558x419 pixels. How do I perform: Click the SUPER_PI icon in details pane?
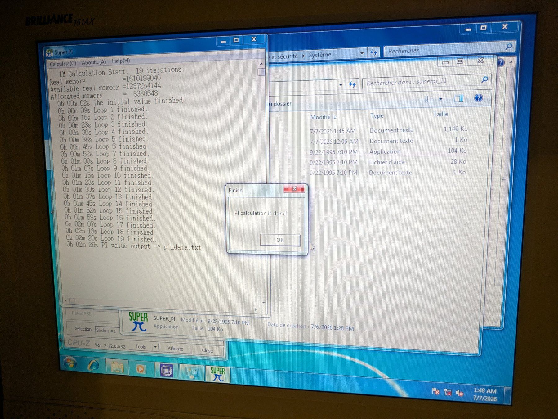click(x=138, y=322)
